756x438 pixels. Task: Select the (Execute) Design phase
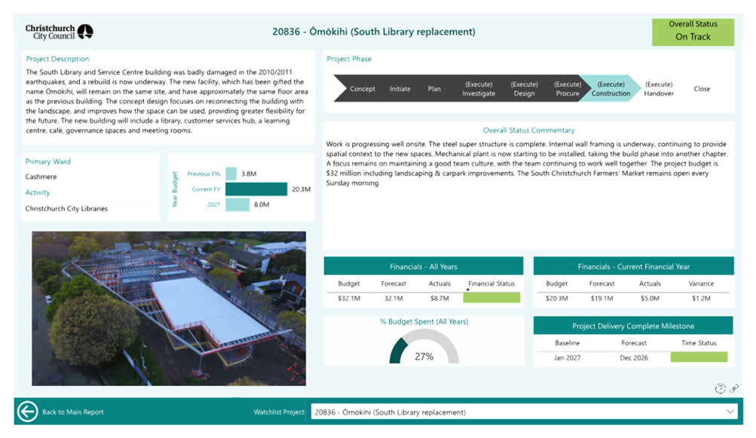click(x=524, y=89)
